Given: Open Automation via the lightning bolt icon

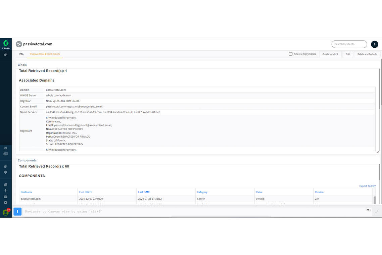Looking at the screenshot, I should (x=6, y=191).
